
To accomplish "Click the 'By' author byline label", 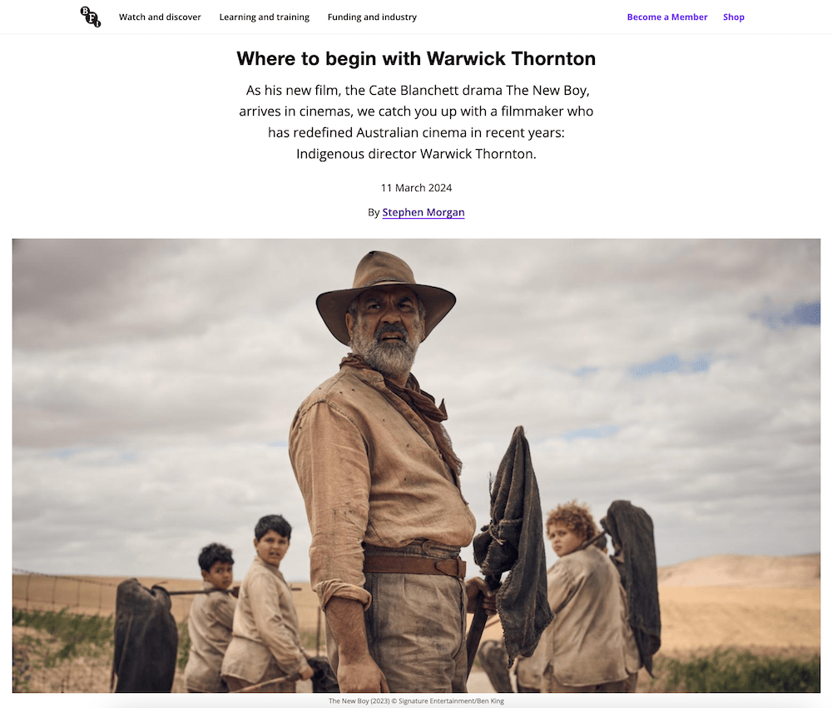I will (x=374, y=212).
